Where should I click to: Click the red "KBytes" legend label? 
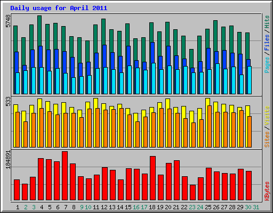267,191
